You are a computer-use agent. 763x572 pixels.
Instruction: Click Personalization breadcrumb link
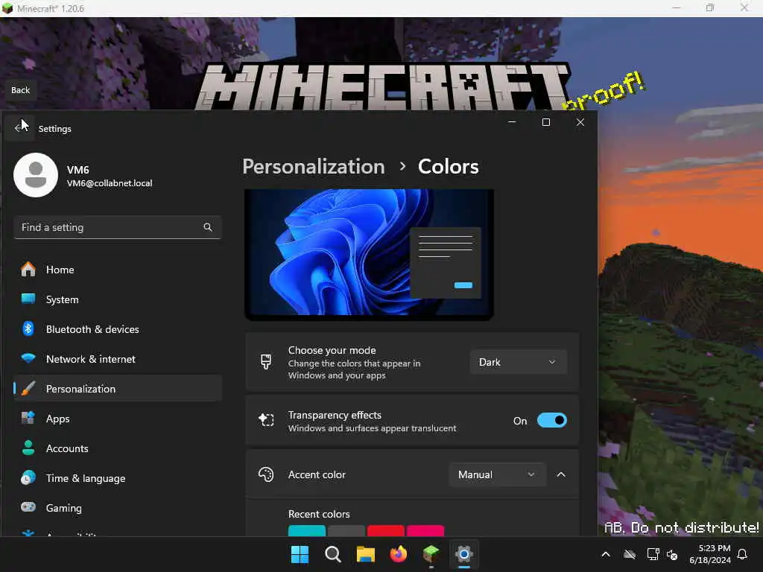pos(314,166)
